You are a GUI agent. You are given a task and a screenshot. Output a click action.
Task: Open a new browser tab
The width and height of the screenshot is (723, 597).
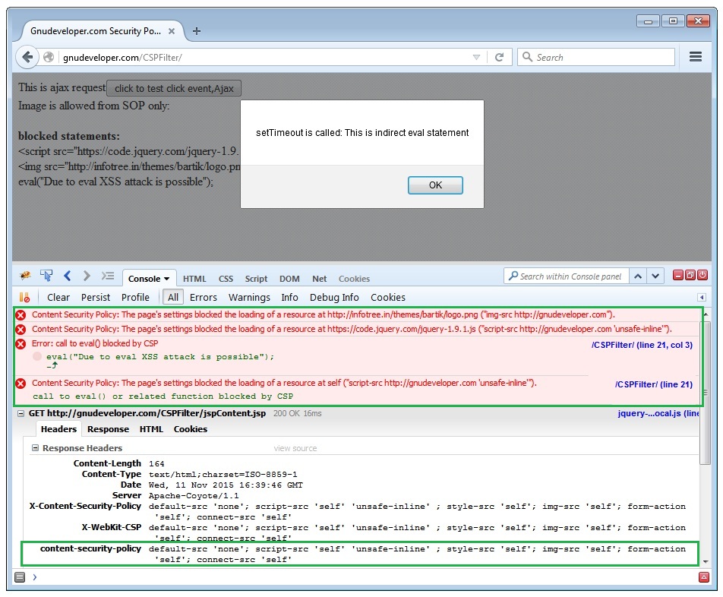point(197,31)
